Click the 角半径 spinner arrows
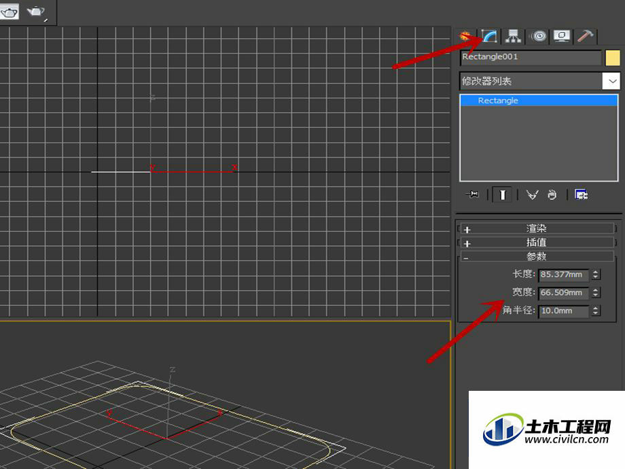This screenshot has width=625, height=469. (x=596, y=311)
